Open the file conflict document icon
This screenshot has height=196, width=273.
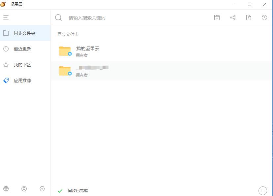[248, 17]
